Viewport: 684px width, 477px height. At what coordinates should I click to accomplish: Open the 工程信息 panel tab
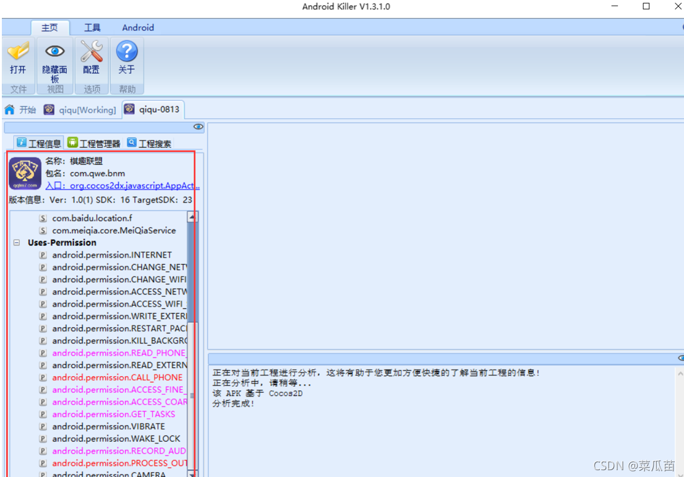[39, 143]
